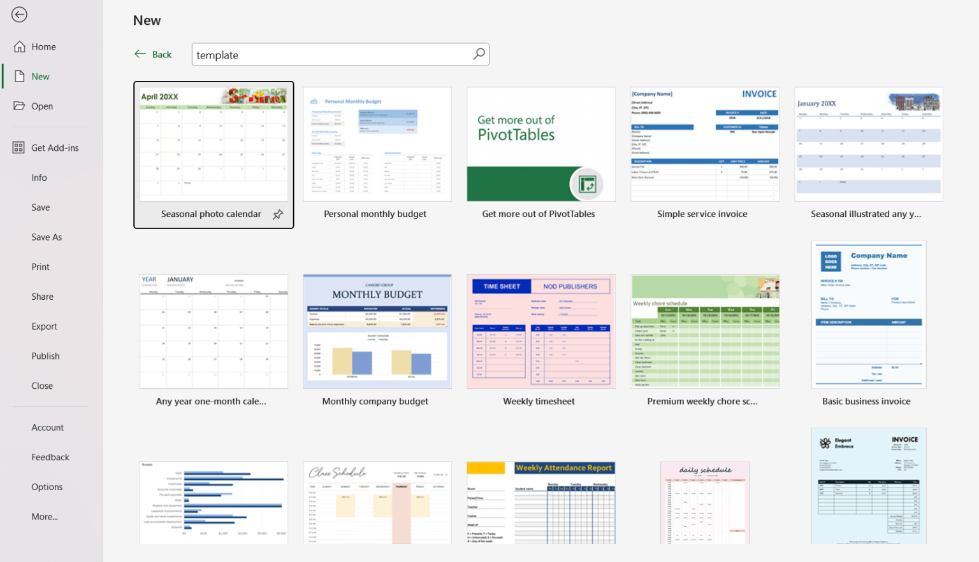The image size is (979, 562).
Task: Click the Back text link
Action: click(162, 54)
